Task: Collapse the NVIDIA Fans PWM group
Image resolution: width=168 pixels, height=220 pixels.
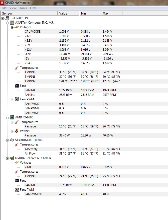Action: 12,190
